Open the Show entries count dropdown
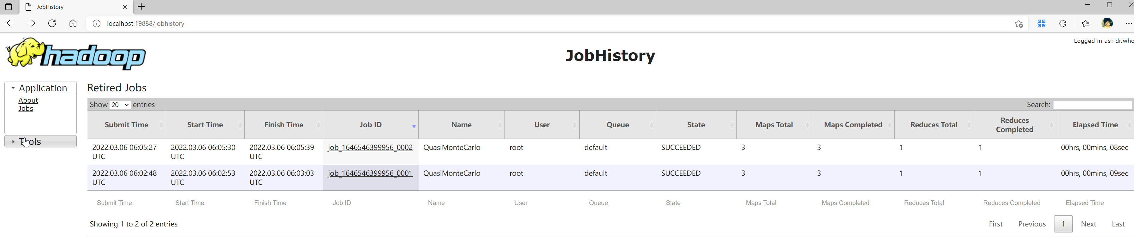 click(120, 105)
